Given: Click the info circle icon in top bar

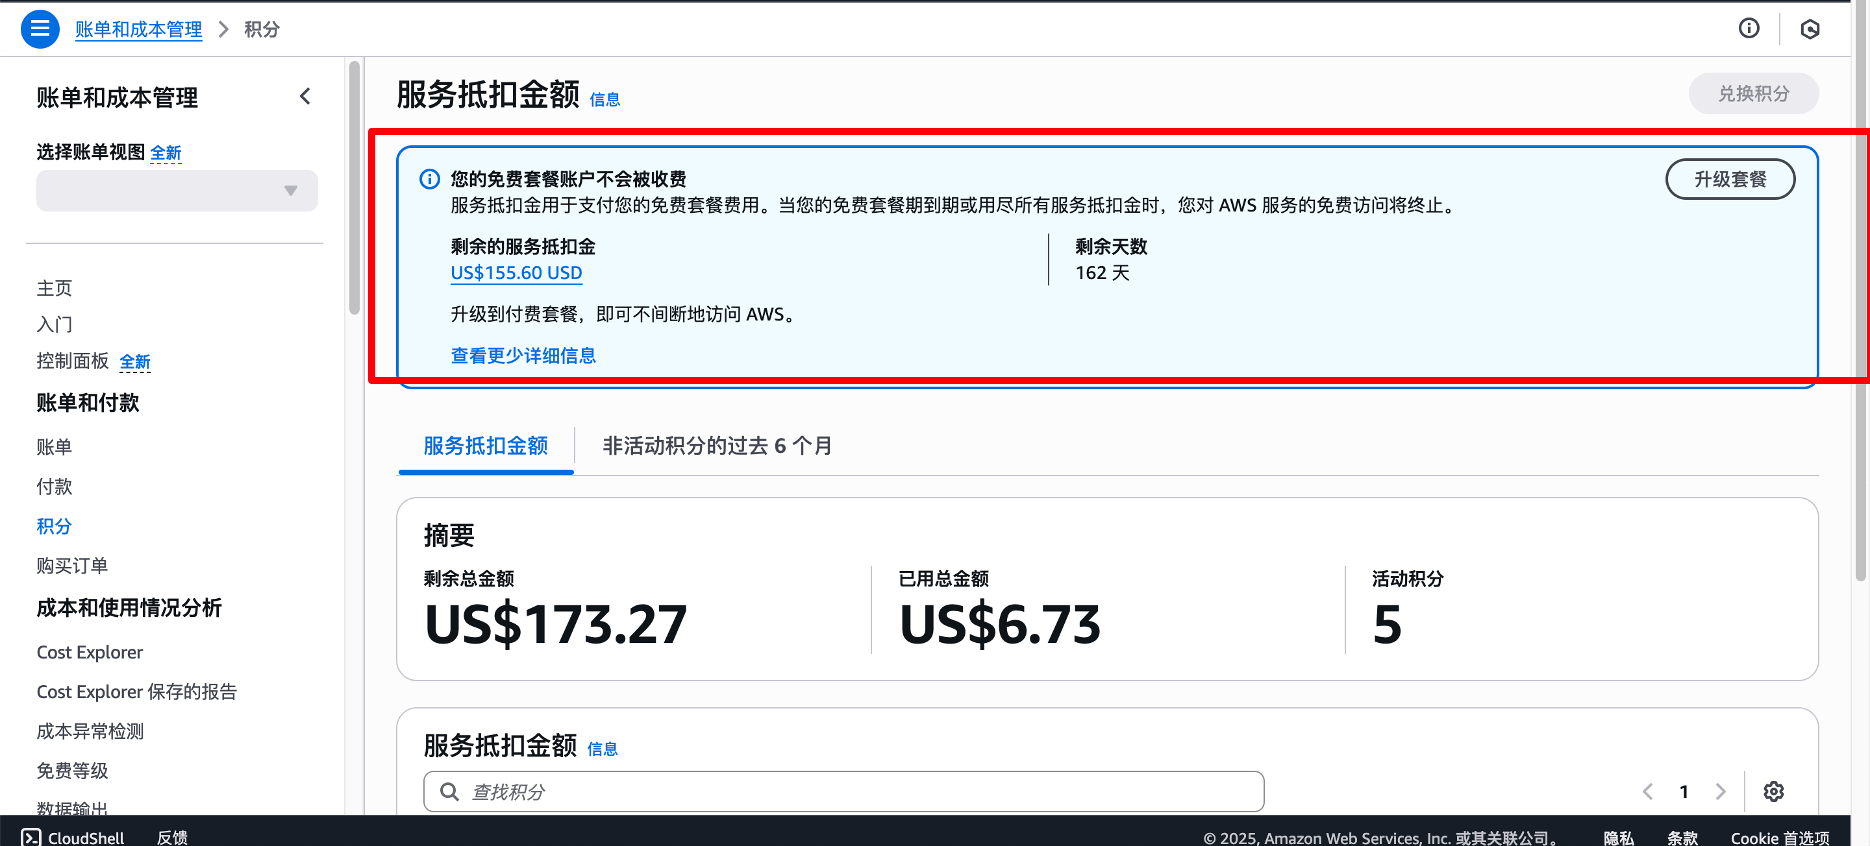Looking at the screenshot, I should (x=1748, y=29).
